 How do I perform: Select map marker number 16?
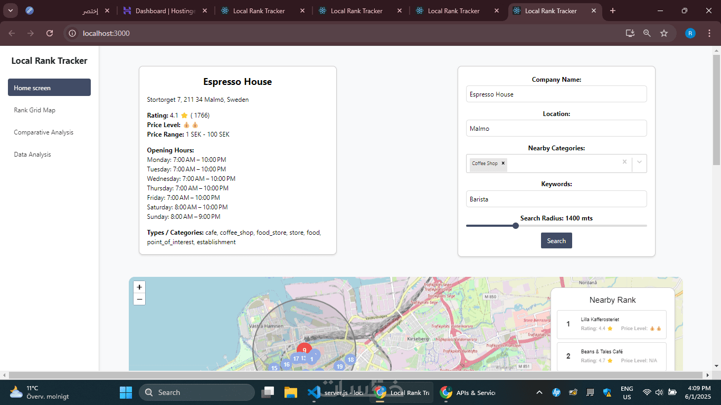tap(286, 364)
